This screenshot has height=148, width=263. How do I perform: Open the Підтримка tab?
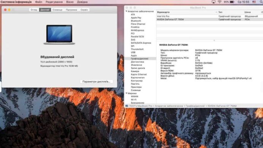pos(71,10)
